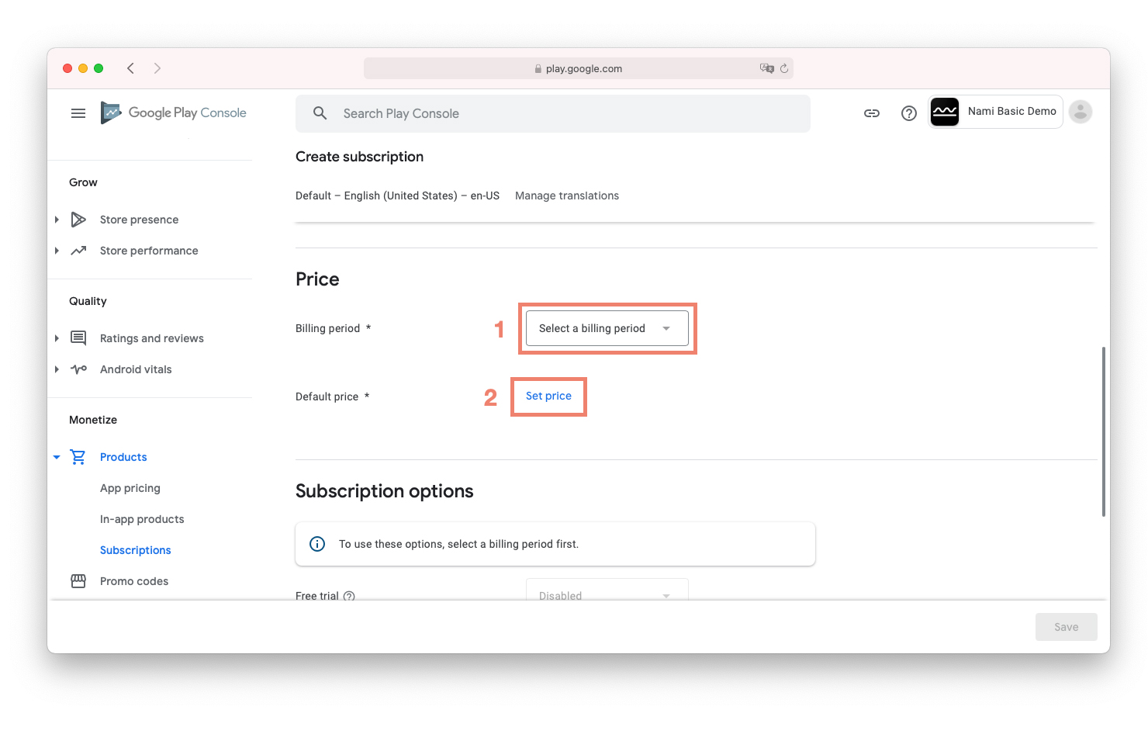Image resolution: width=1148 pixels, height=741 pixels.
Task: Click the Store performance trend icon
Action: (78, 251)
